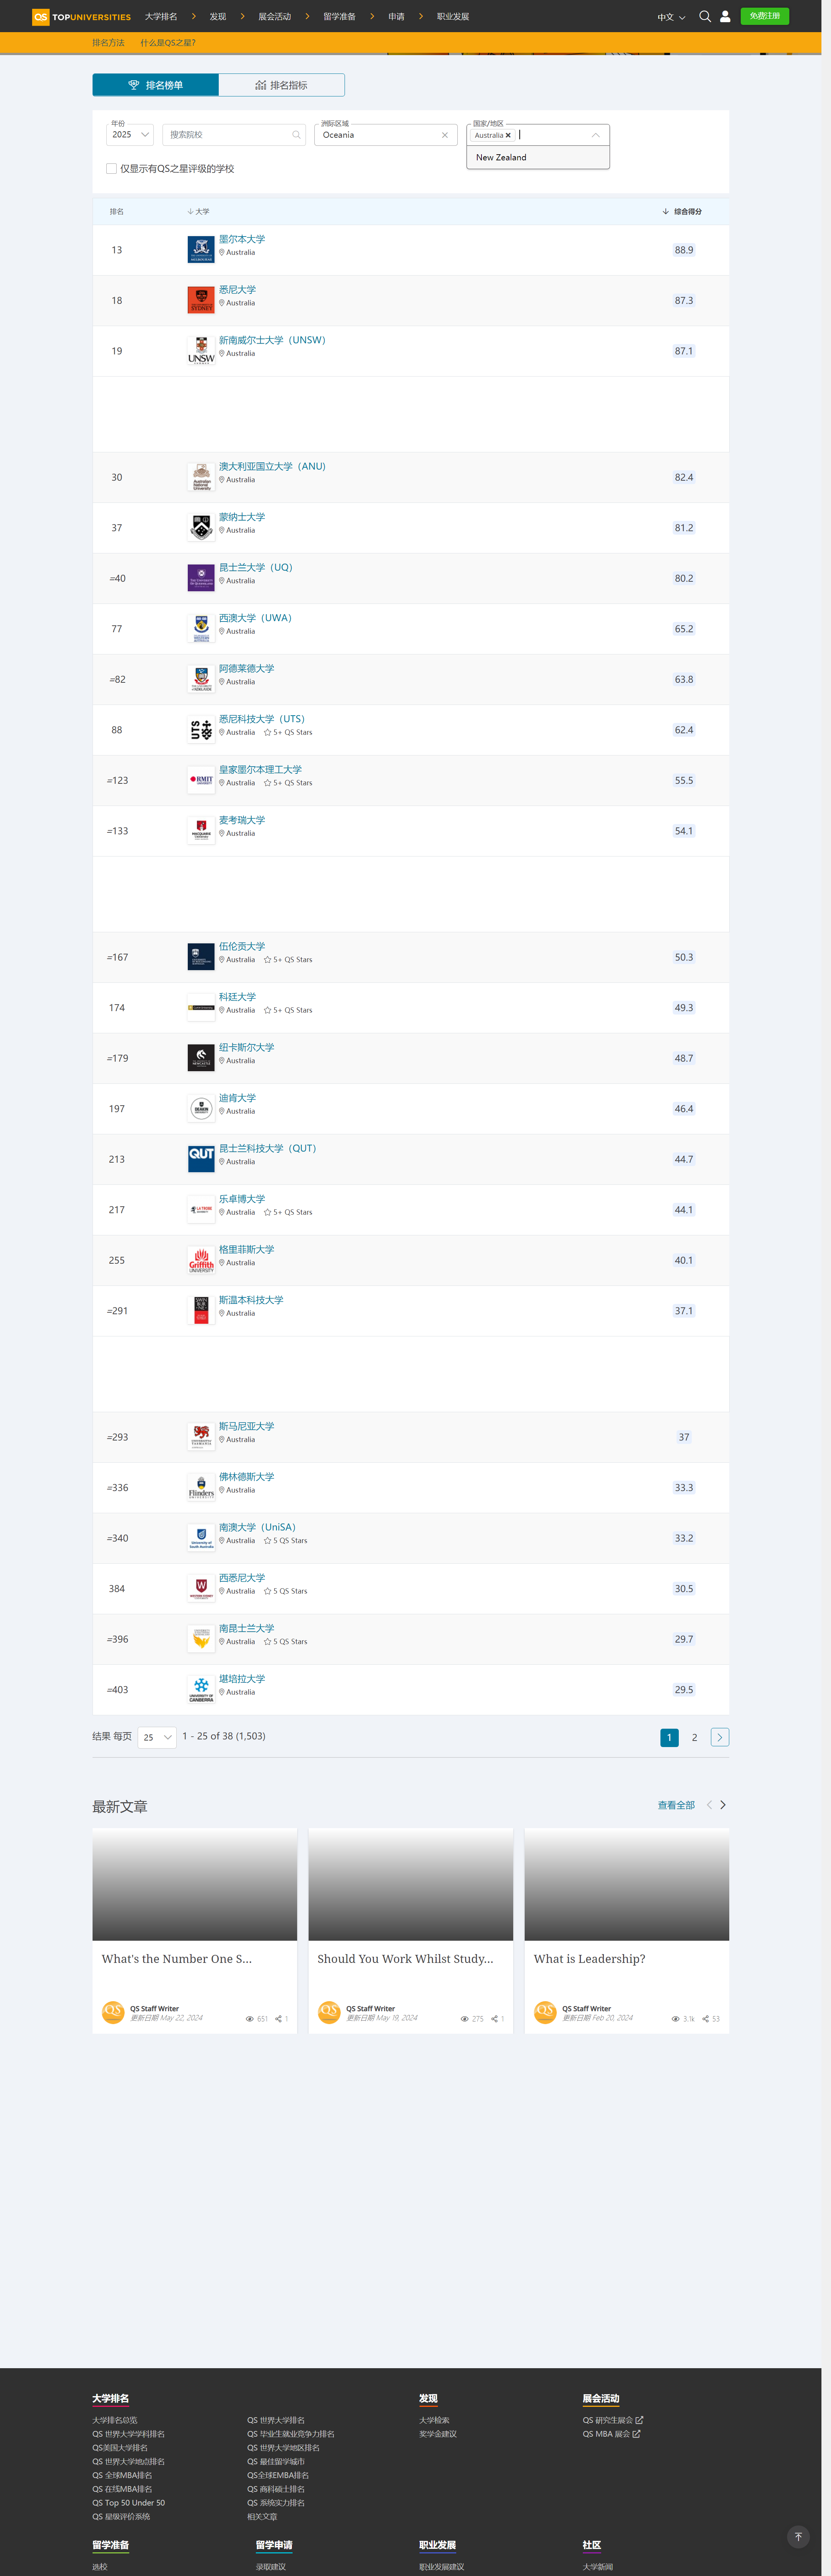The width and height of the screenshot is (831, 2576).
Task: Remove the Australia country tag
Action: (508, 136)
